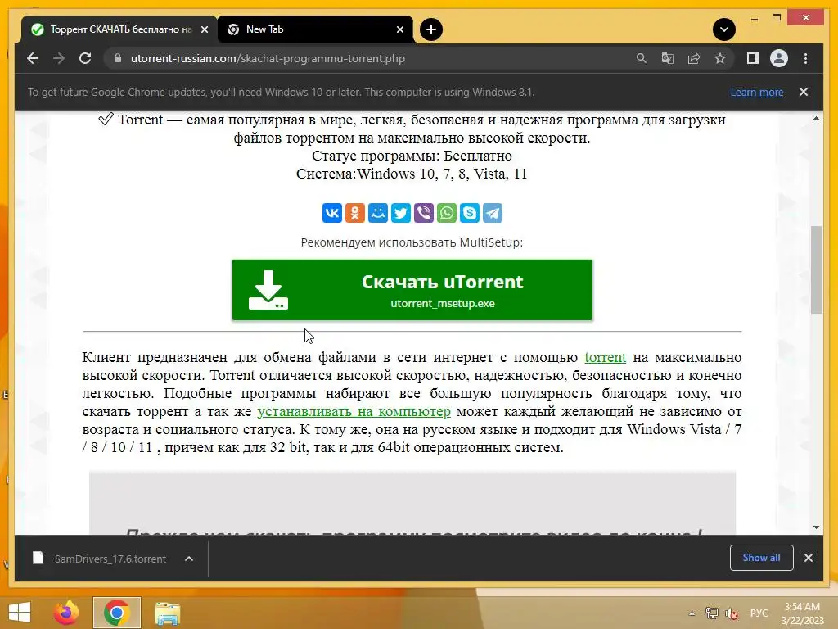838x629 pixels.
Task: Open Chrome three-dot menu
Action: tap(805, 58)
